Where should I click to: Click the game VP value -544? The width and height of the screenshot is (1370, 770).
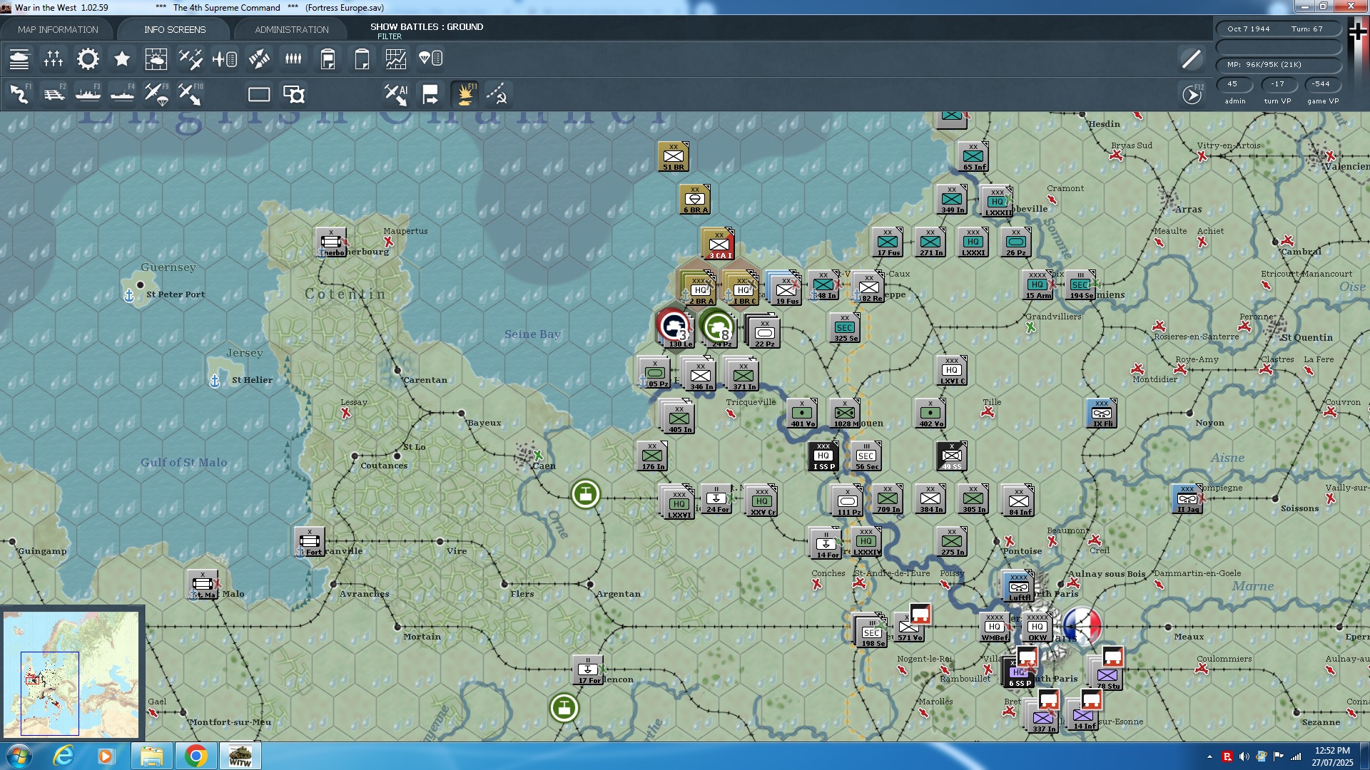pos(1321,84)
